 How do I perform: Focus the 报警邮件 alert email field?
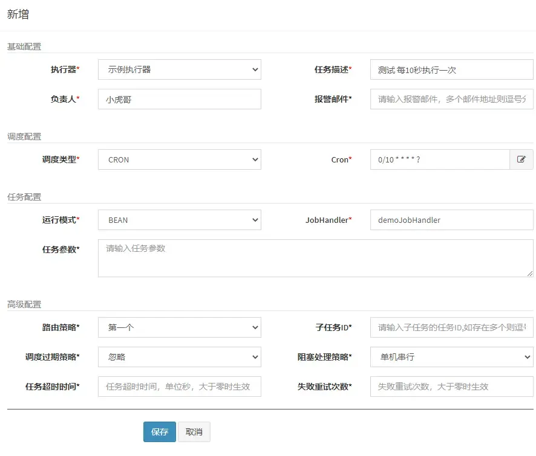coord(451,99)
